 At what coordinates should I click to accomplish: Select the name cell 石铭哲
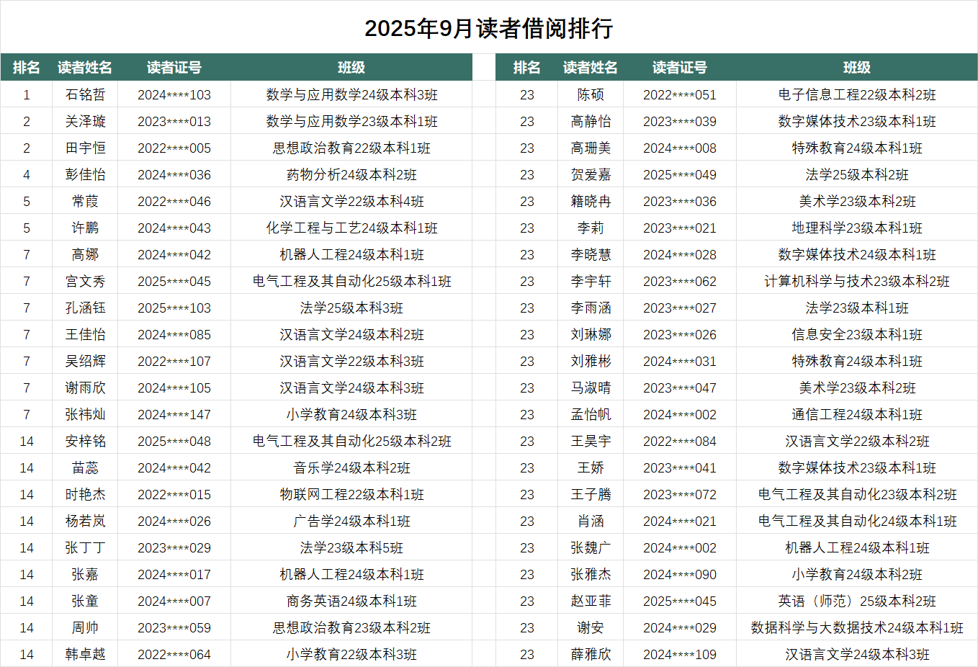point(85,95)
